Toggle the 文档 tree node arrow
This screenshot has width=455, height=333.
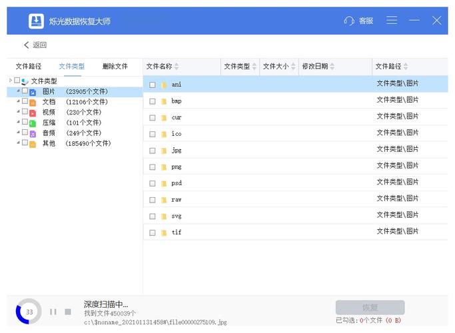pyautogui.click(x=18, y=101)
